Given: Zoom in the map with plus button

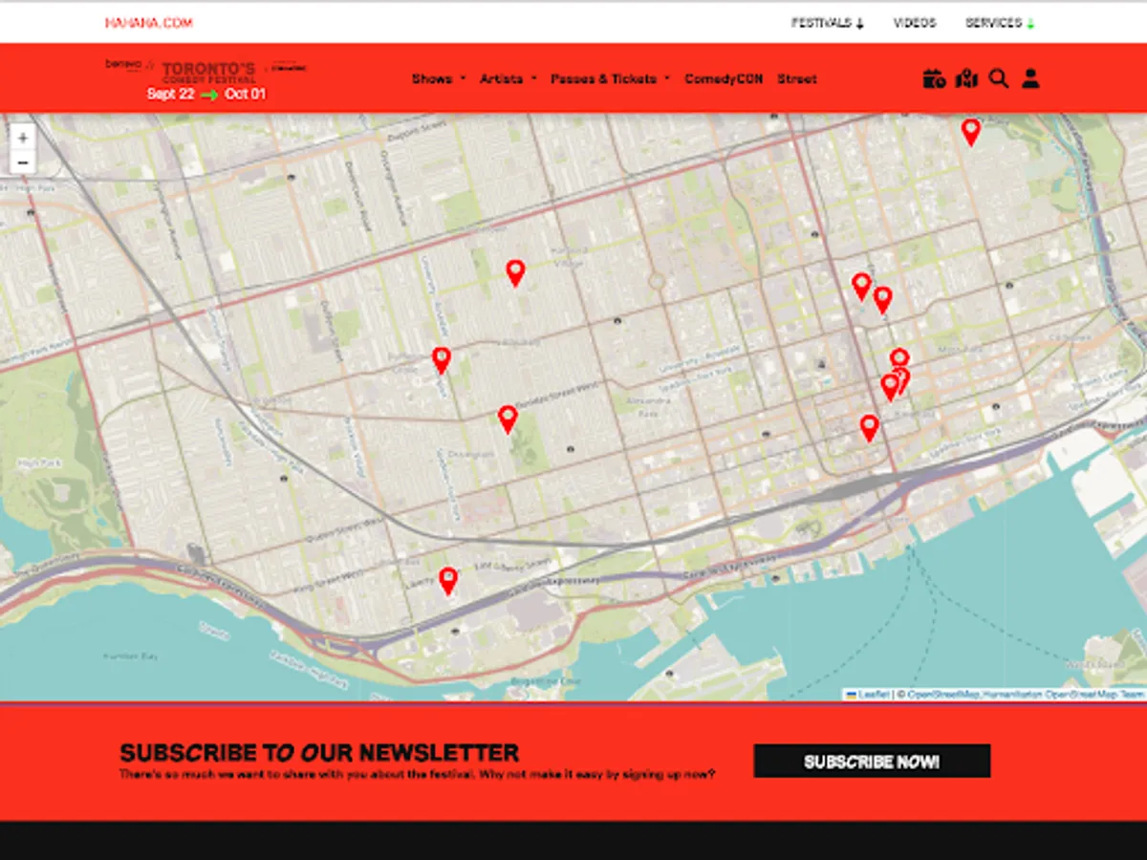Looking at the screenshot, I should click(x=23, y=138).
